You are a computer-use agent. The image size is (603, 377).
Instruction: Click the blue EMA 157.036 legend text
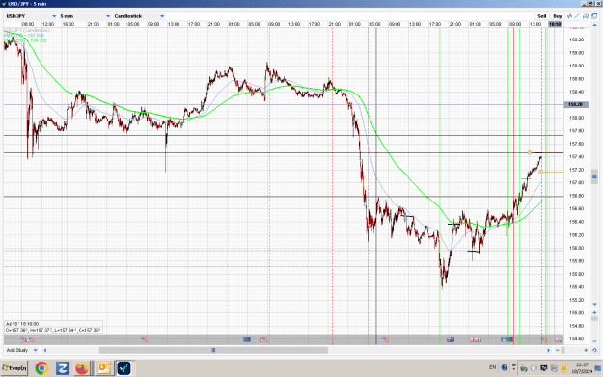(24, 36)
